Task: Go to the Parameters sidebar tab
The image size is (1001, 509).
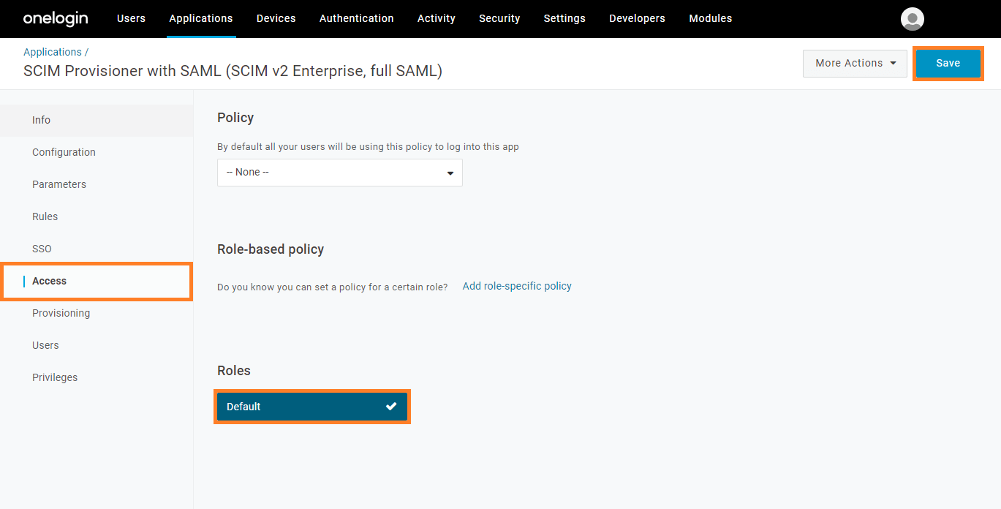Action: 97,184
